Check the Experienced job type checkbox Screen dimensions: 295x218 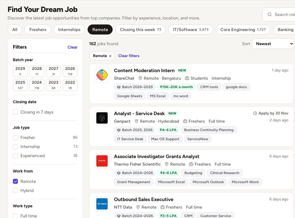[15, 156]
